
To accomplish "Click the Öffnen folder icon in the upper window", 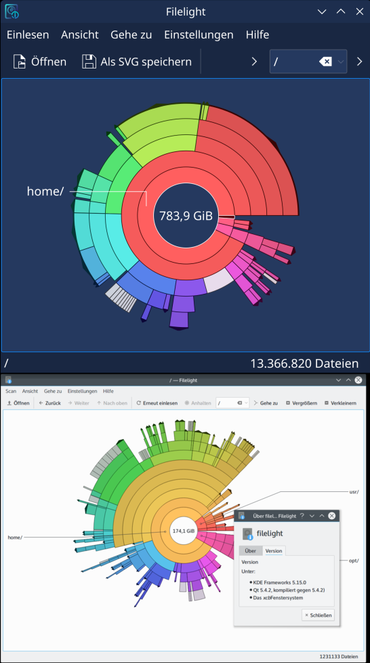I will click(x=20, y=62).
